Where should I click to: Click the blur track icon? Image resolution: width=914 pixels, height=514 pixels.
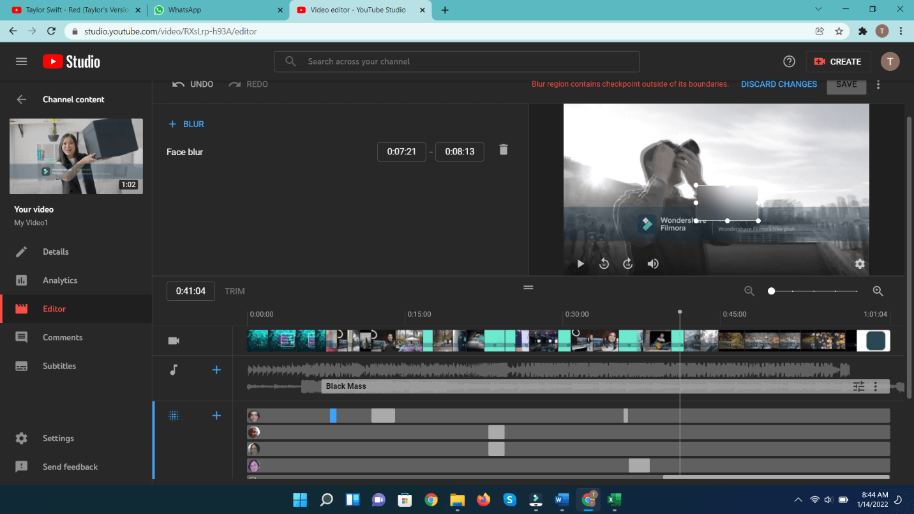coord(174,416)
